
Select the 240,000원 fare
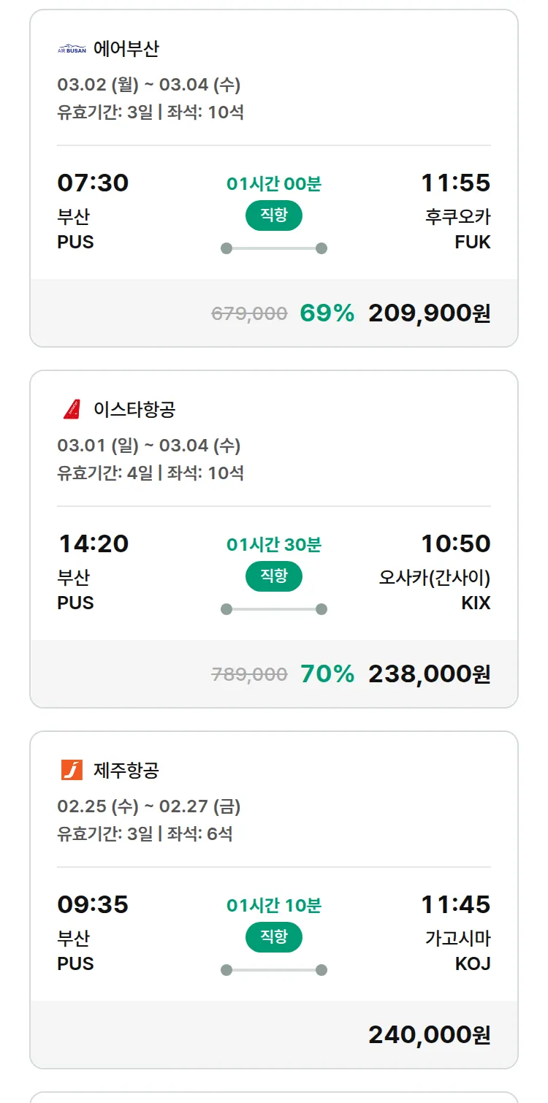(x=429, y=1035)
